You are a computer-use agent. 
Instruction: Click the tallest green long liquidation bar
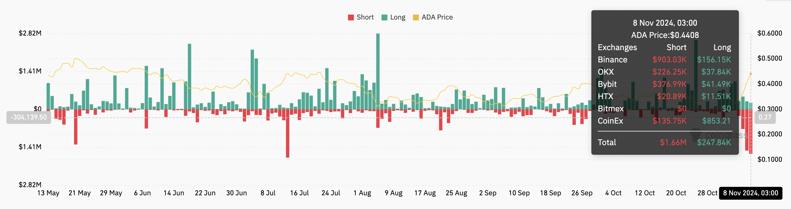point(378,70)
